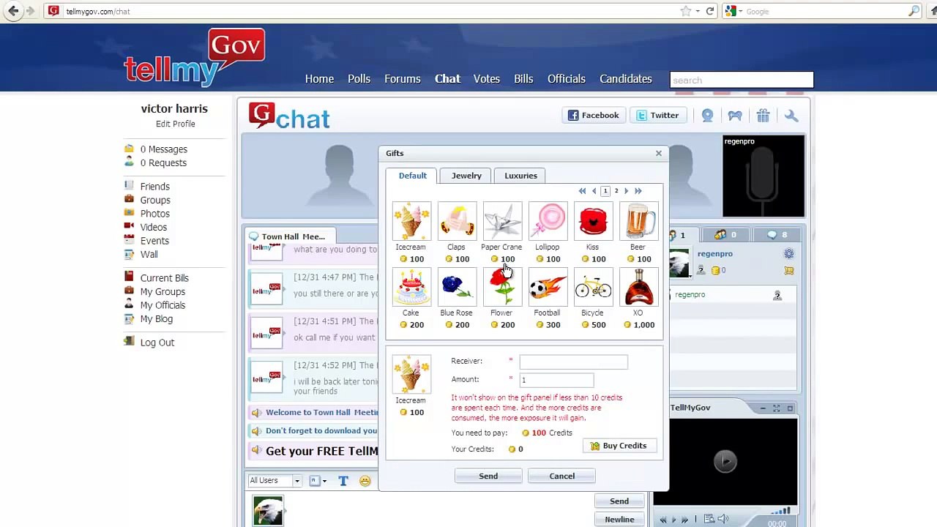The image size is (937, 527).
Task: Select the Flower gift
Action: (501, 288)
